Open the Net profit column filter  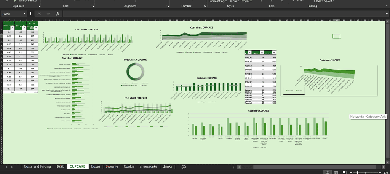click(x=24, y=28)
